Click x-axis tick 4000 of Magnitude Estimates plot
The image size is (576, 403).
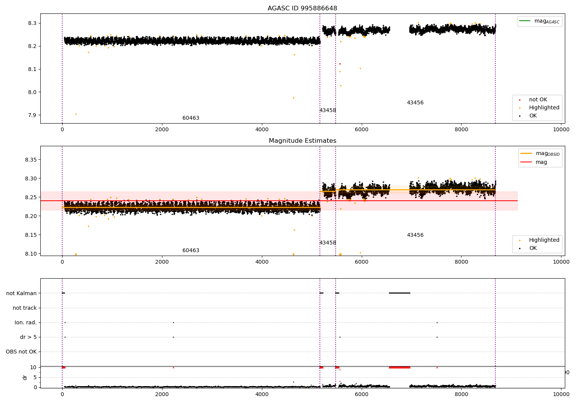[x=262, y=262]
